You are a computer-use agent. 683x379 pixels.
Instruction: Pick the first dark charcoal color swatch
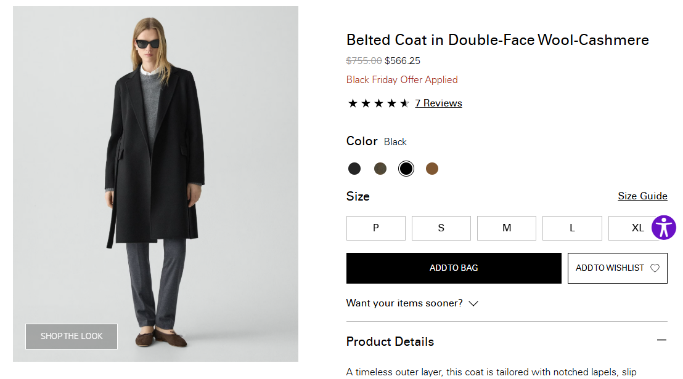coord(354,169)
